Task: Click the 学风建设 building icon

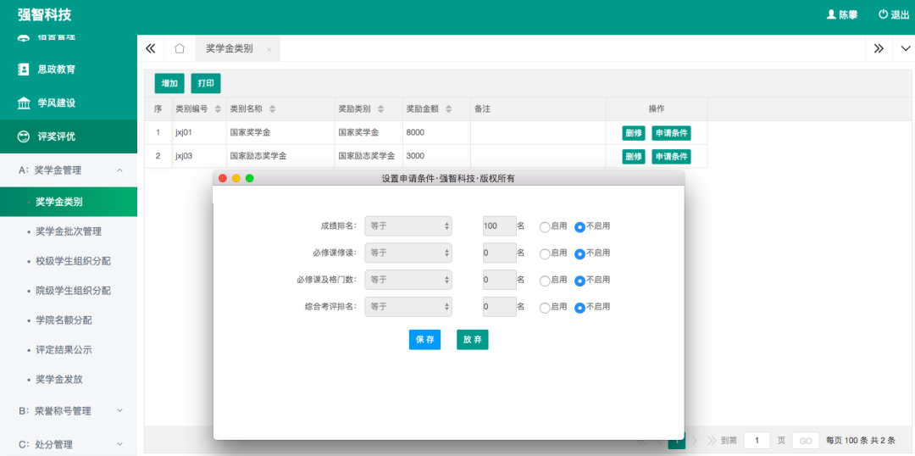Action: (x=24, y=103)
